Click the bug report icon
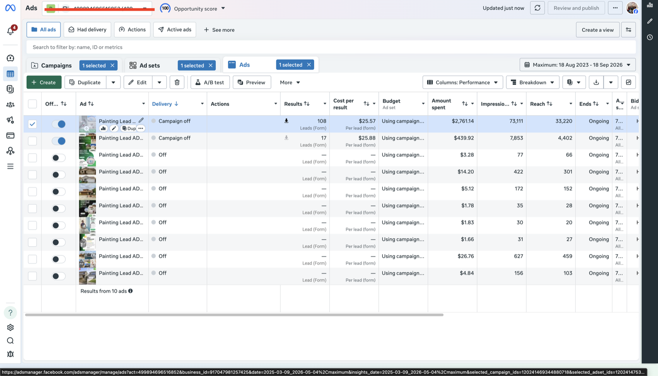The width and height of the screenshot is (658, 376). coord(10,354)
